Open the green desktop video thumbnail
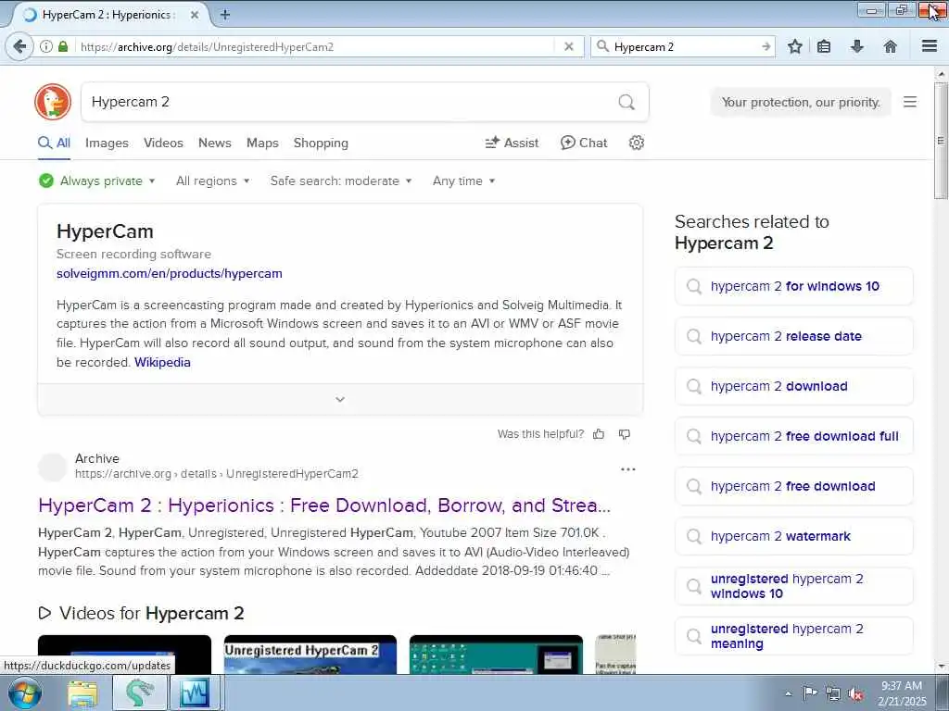The height and width of the screenshot is (711, 949). 497,655
